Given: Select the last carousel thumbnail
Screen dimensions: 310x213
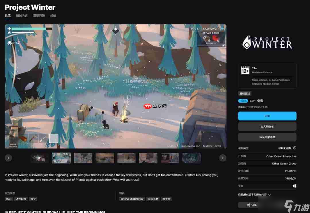Looking at the screenshot, I should [x=191, y=158].
